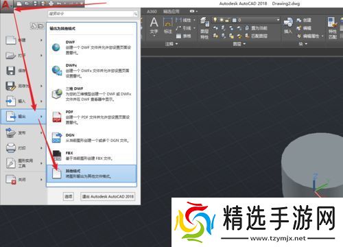This screenshot has width=343, height=247.
Task: Click 引线 (Leader) tool
Action: [184, 28]
